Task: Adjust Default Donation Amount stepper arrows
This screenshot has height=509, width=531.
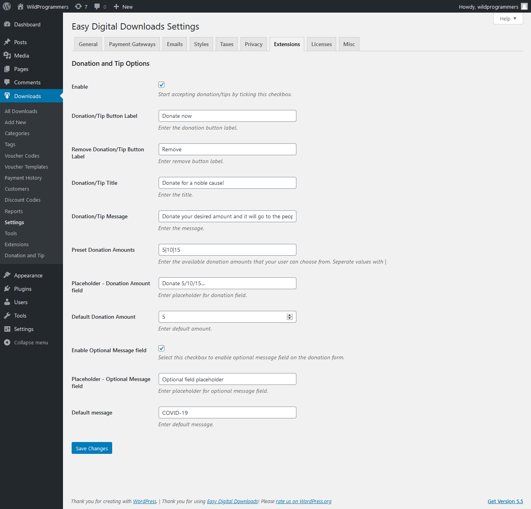Action: 290,317
